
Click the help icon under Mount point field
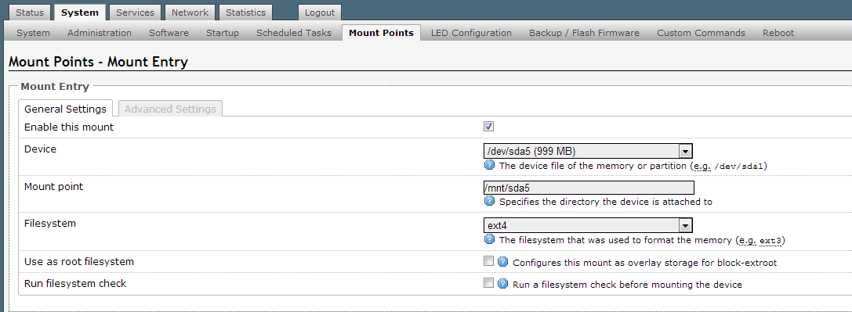click(489, 201)
